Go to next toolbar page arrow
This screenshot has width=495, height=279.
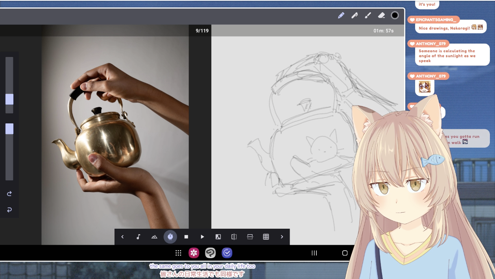coord(282,237)
